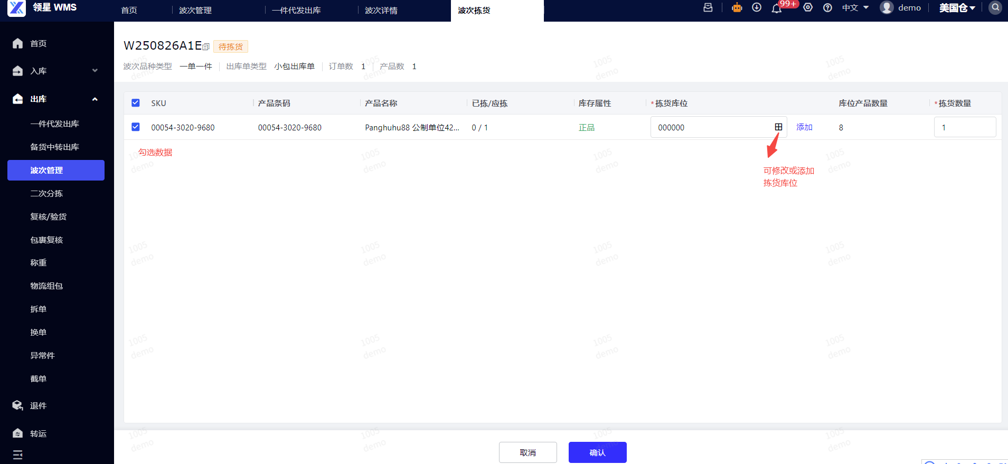Click the search magnifier icon
1008x464 pixels.
pyautogui.click(x=995, y=7)
